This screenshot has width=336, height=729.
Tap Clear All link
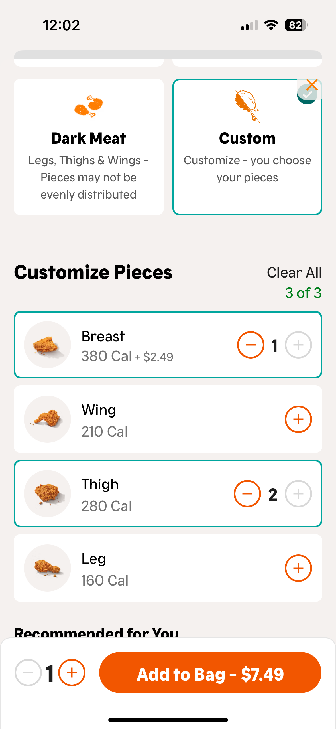(294, 272)
